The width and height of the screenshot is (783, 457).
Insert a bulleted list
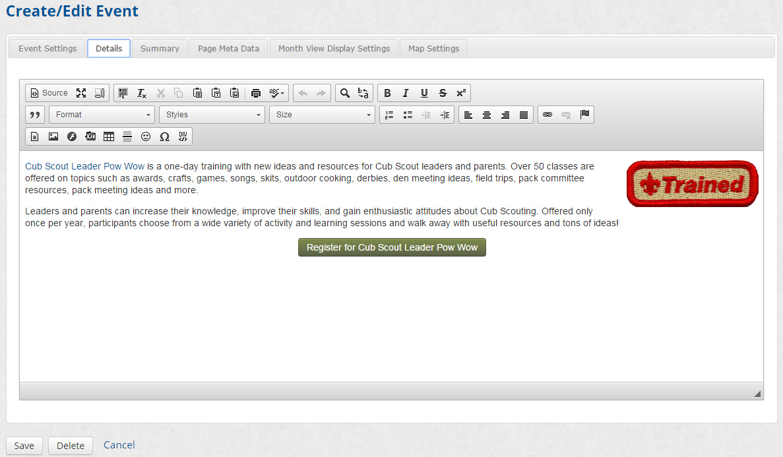[x=408, y=115]
